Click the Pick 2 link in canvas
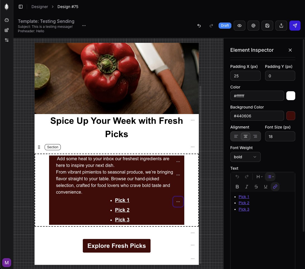This screenshot has width=305, height=269. 122,210
